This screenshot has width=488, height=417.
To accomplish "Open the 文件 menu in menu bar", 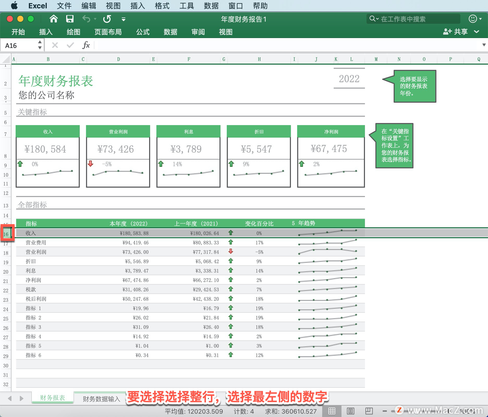I will pos(64,6).
